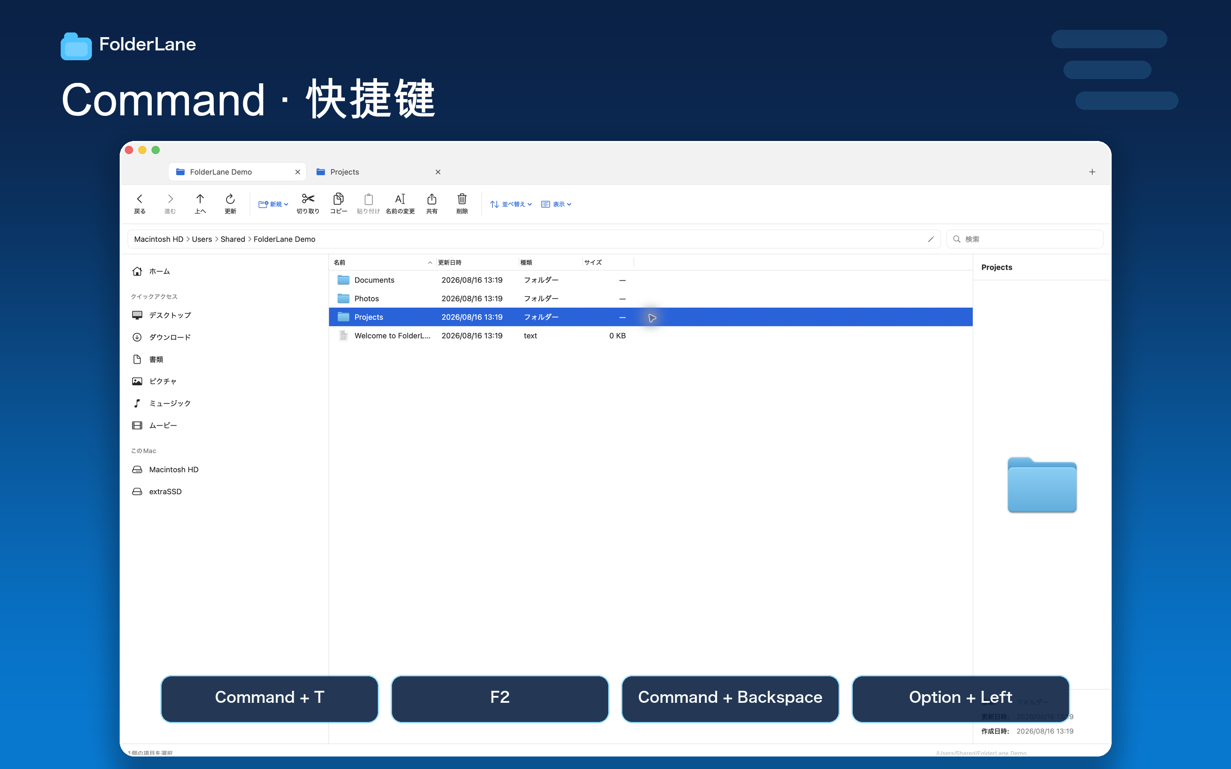Select the Photos folder row
Image resolution: width=1231 pixels, height=769 pixels.
[651, 299]
